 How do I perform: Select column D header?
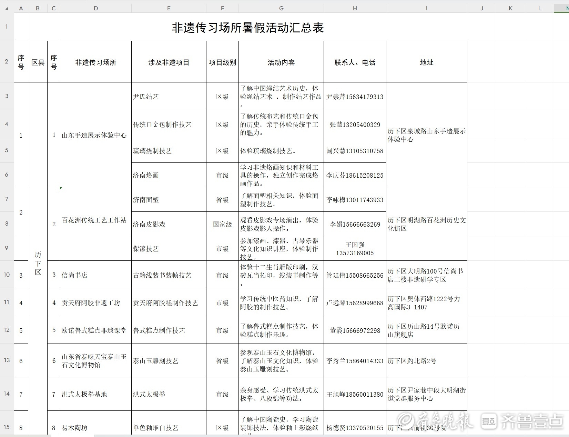95,8
